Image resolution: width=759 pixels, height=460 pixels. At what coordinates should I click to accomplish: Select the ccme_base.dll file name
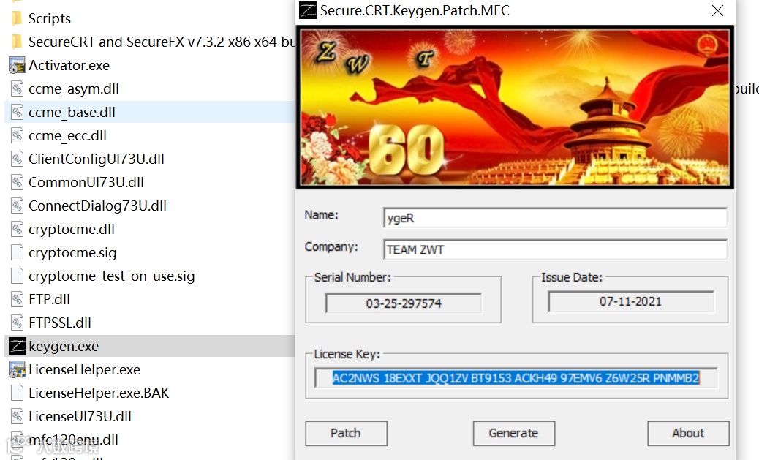pos(72,113)
